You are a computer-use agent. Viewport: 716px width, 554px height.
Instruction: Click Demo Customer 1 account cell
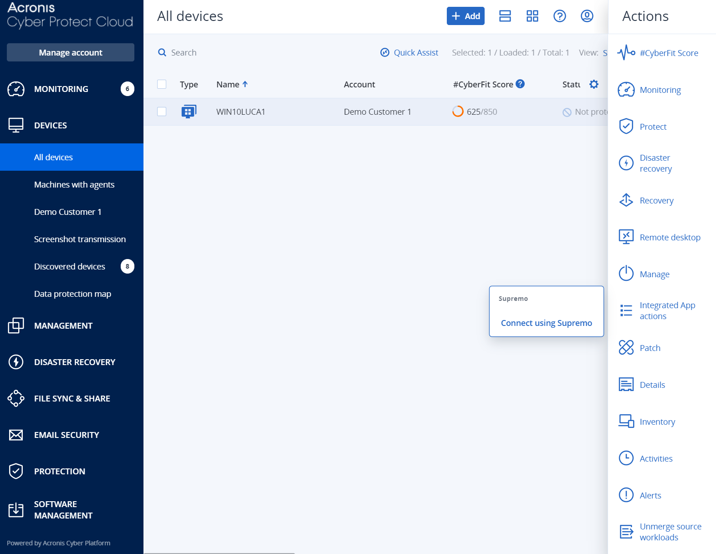tap(378, 112)
